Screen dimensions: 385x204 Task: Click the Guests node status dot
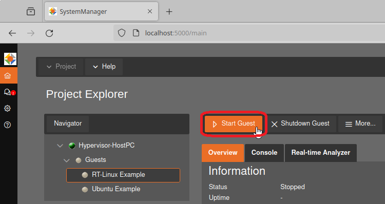click(x=79, y=160)
